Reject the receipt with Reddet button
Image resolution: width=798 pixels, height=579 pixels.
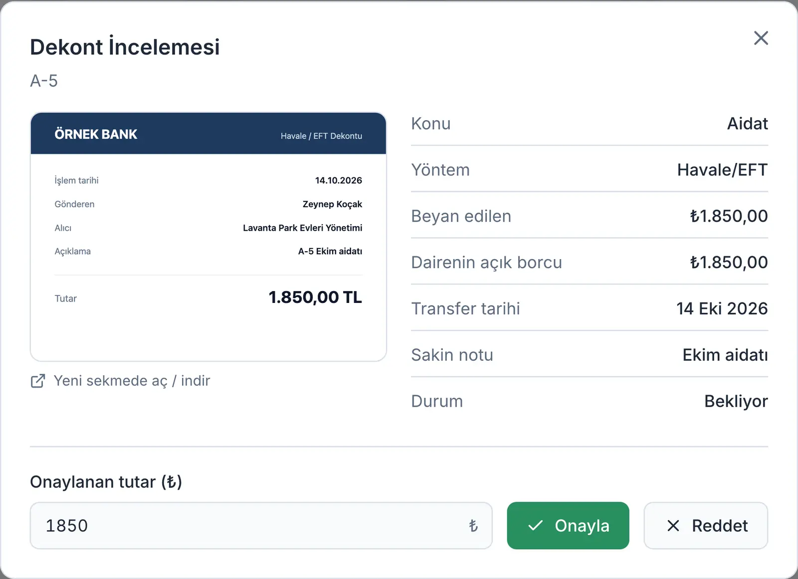pos(706,526)
